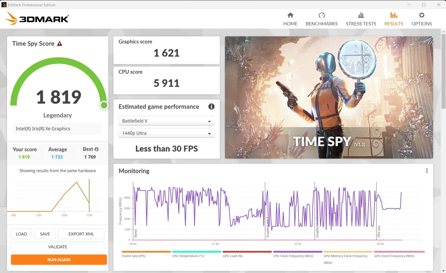Click the Intel(R) Iris(R) Xe Graphics label

(x=43, y=129)
